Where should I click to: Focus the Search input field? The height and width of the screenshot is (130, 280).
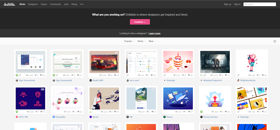261,4
